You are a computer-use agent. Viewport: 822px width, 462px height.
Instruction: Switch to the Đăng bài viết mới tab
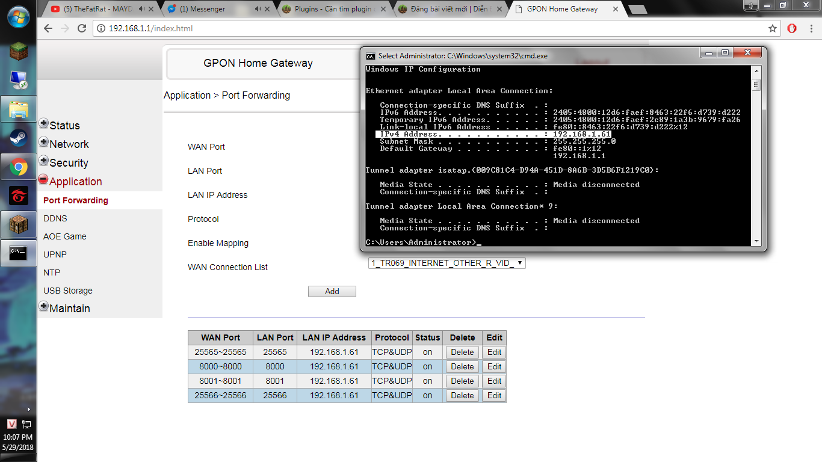[450, 9]
